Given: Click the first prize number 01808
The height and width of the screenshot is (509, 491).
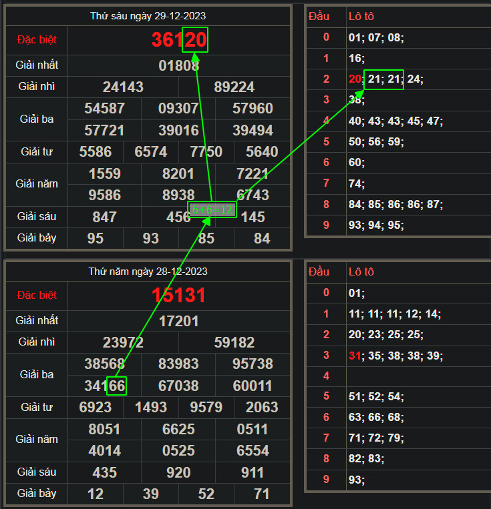Looking at the screenshot, I should pos(179,65).
